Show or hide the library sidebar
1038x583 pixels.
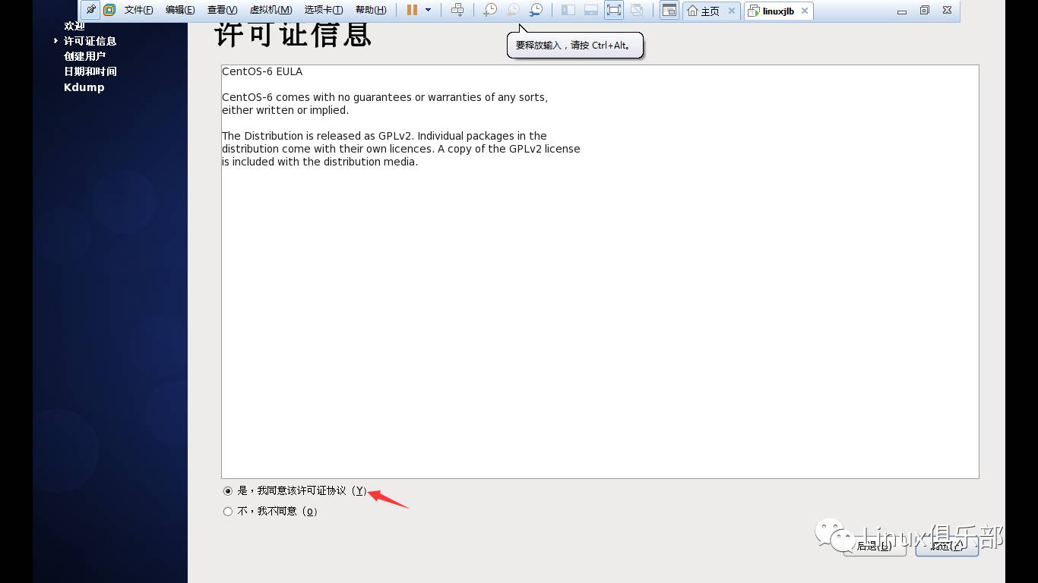pos(568,10)
